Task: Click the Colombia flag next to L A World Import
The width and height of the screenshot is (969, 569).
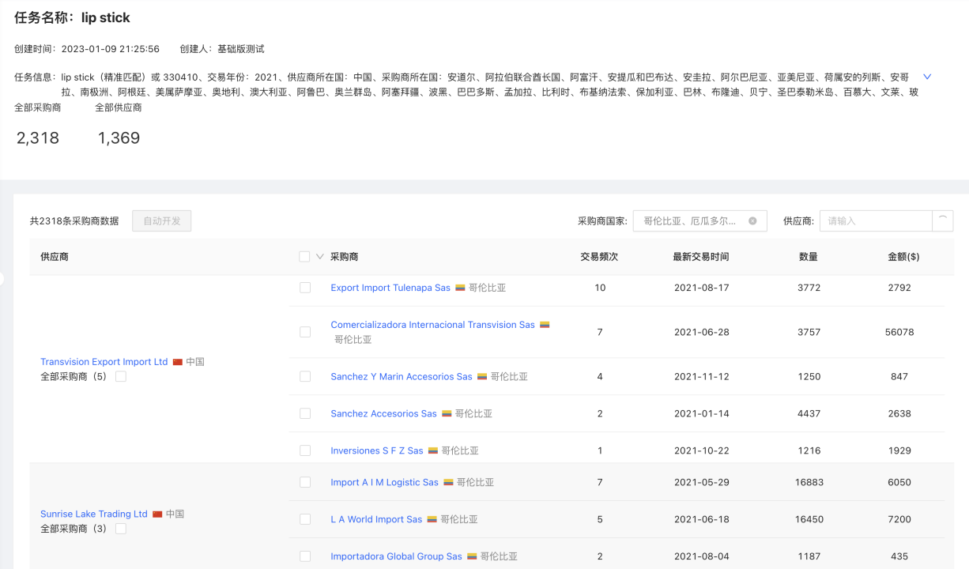Action: 432,520
